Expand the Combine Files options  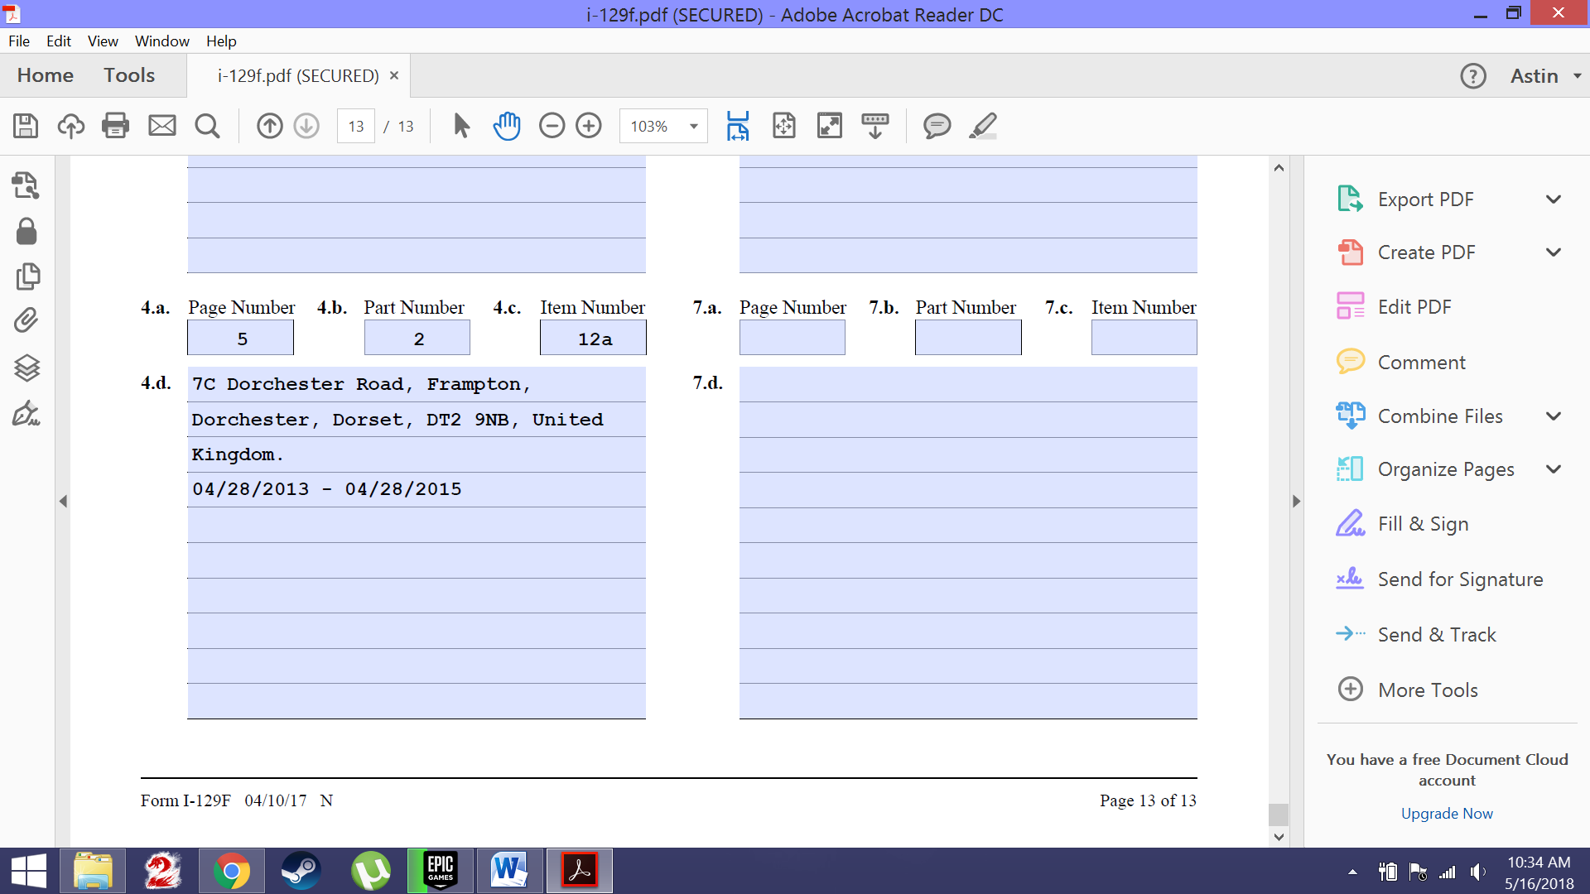[1554, 416]
